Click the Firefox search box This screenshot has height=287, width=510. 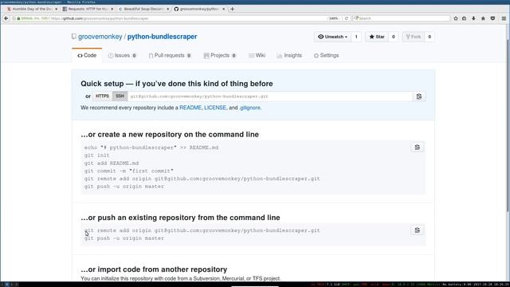402,18
